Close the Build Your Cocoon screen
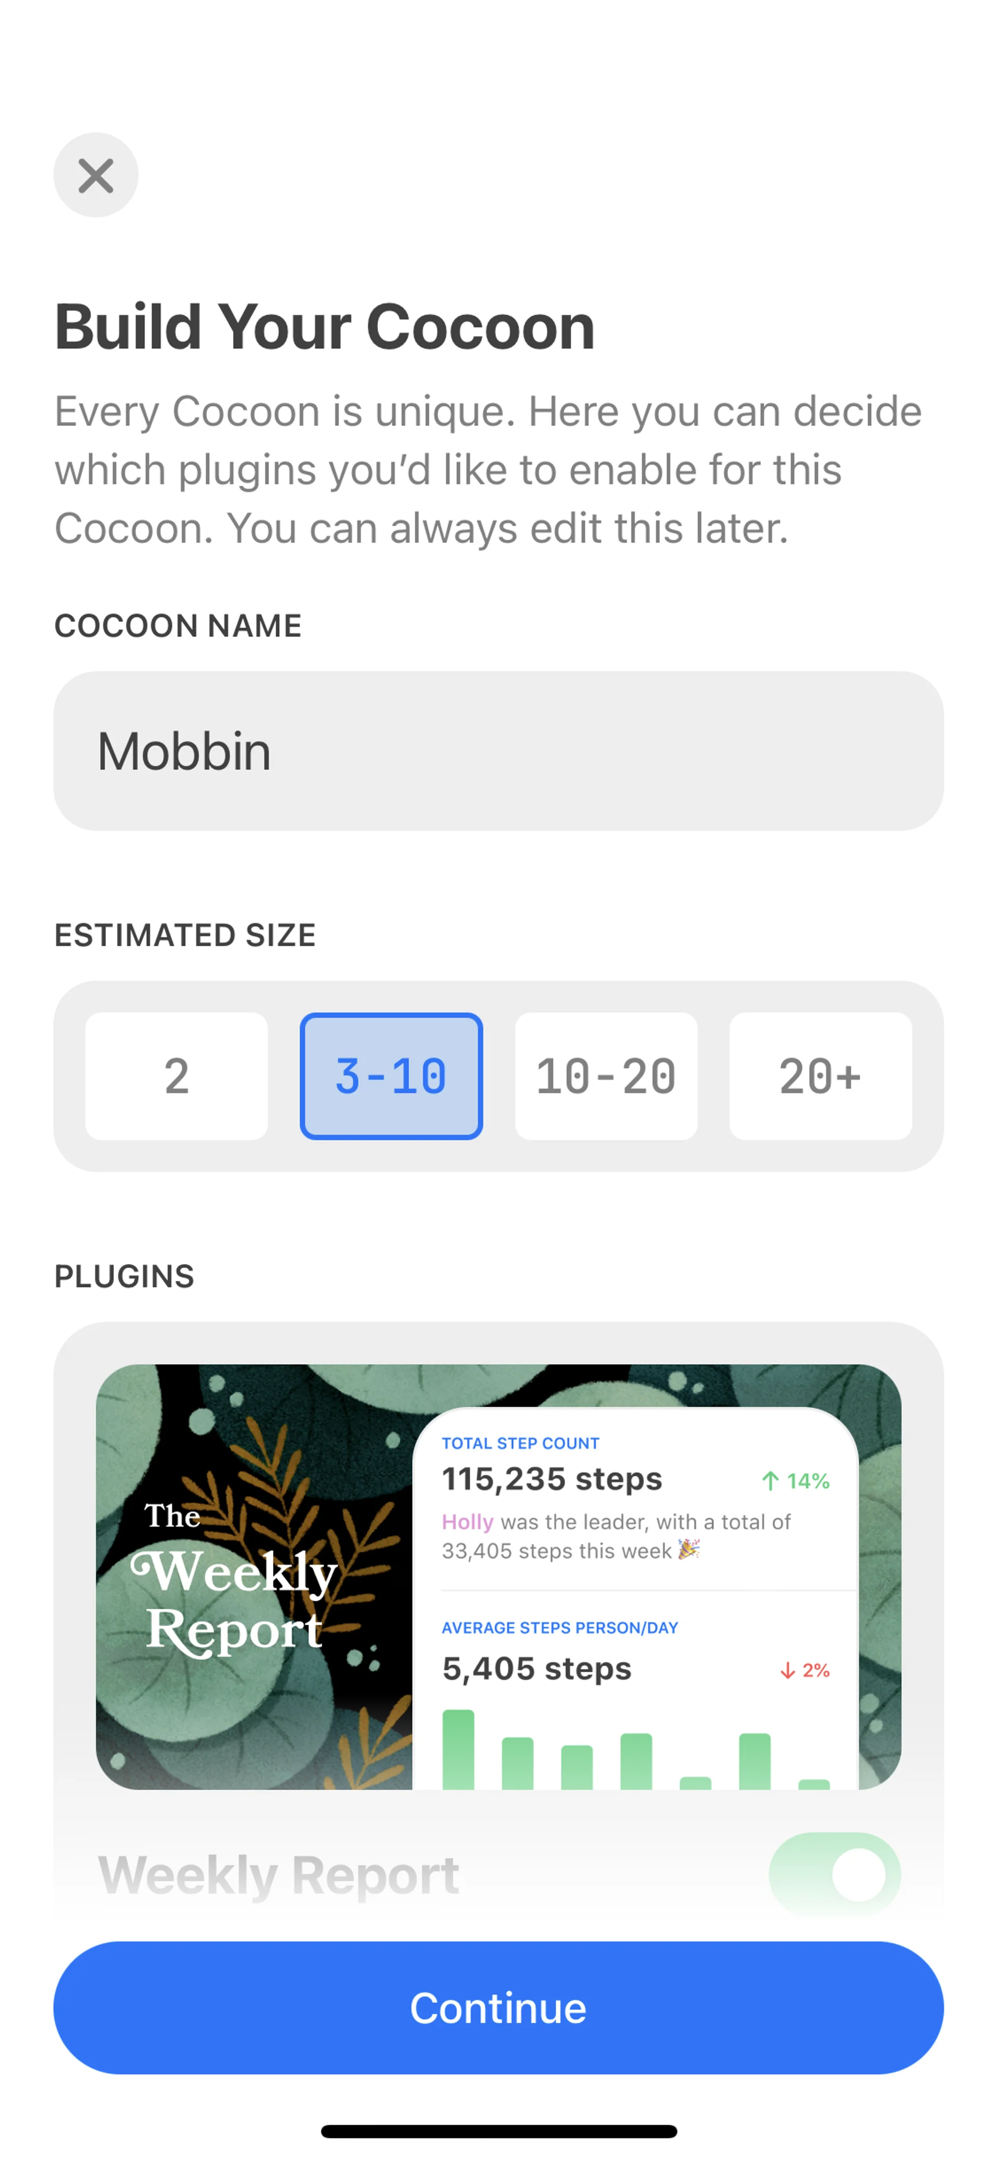Screen dimensions: 997x2159 (x=96, y=175)
